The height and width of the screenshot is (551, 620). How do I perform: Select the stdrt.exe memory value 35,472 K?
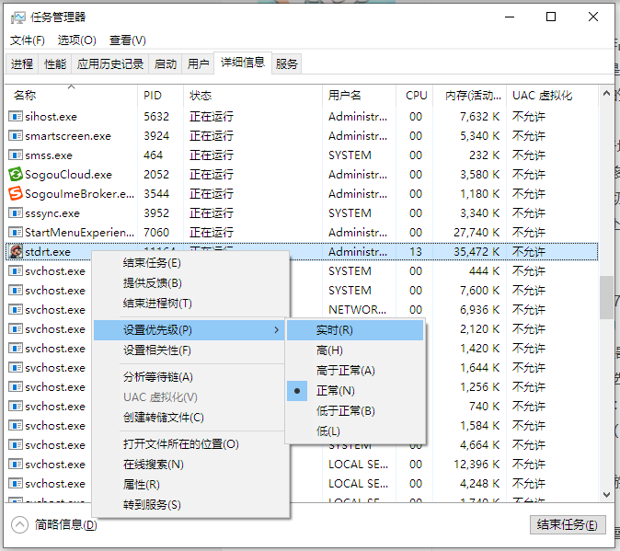(x=476, y=252)
